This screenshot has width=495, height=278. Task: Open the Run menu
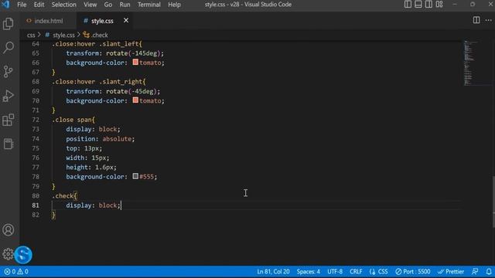pyautogui.click(x=125, y=5)
